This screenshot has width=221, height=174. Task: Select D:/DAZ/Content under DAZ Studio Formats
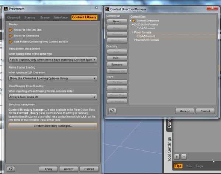(146, 28)
